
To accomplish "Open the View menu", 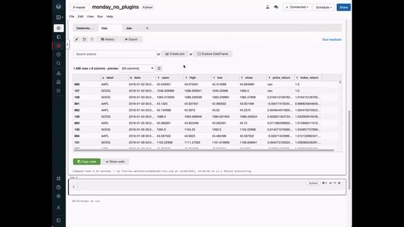I will click(90, 16).
